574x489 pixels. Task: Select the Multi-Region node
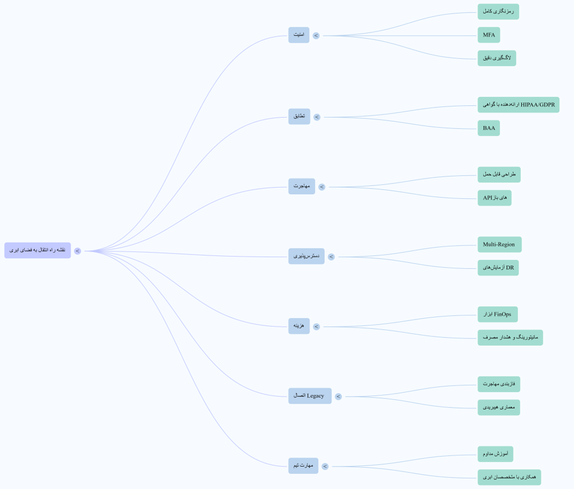click(499, 245)
